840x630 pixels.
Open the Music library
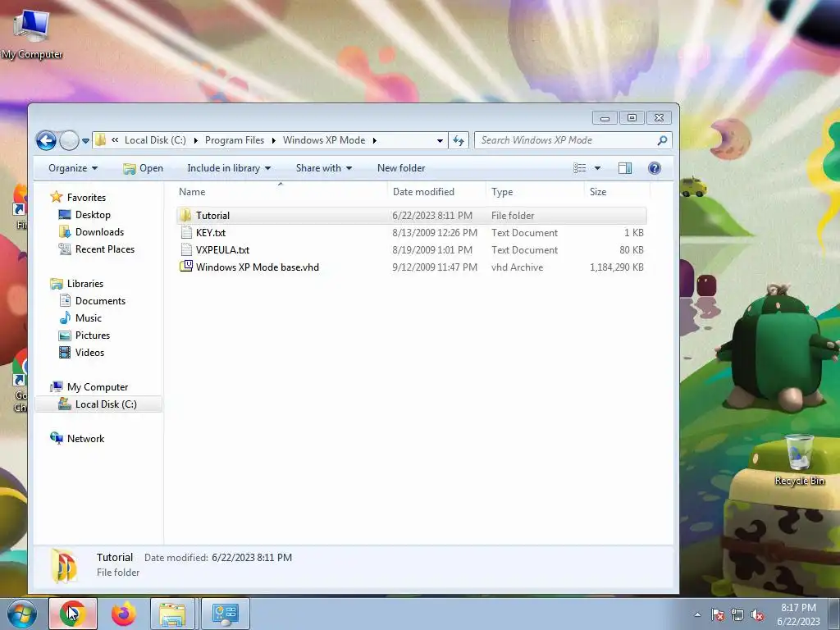click(x=88, y=317)
